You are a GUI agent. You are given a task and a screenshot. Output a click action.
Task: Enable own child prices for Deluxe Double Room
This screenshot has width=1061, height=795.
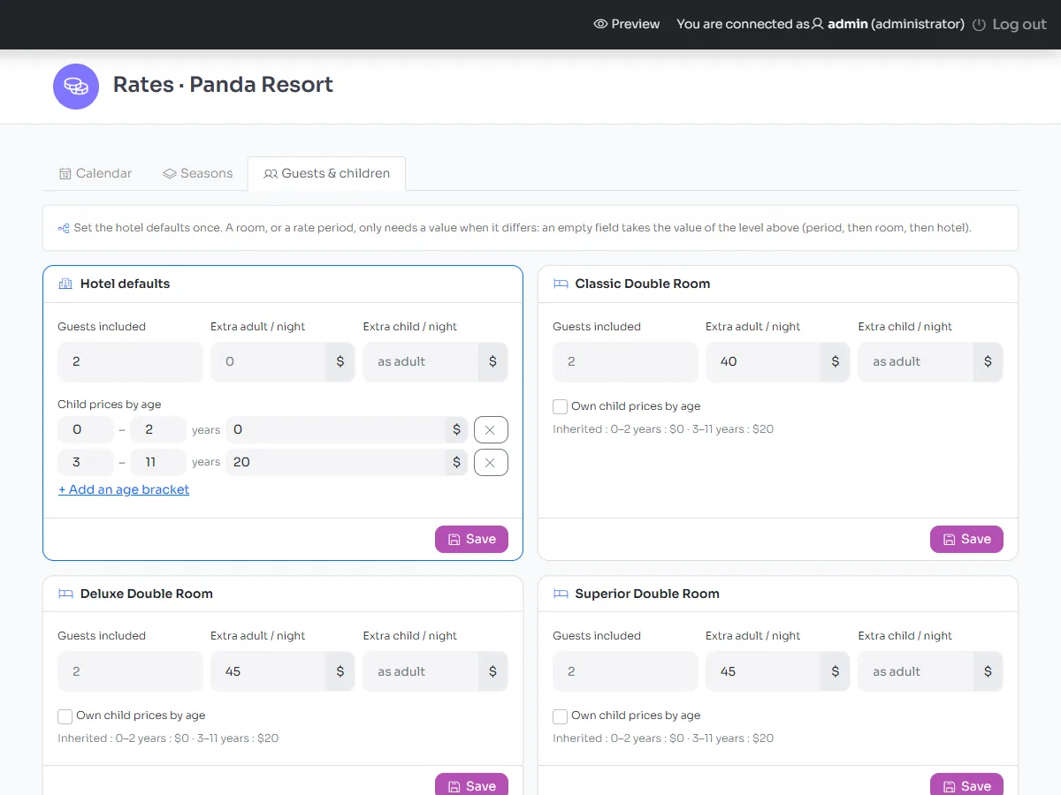click(65, 716)
